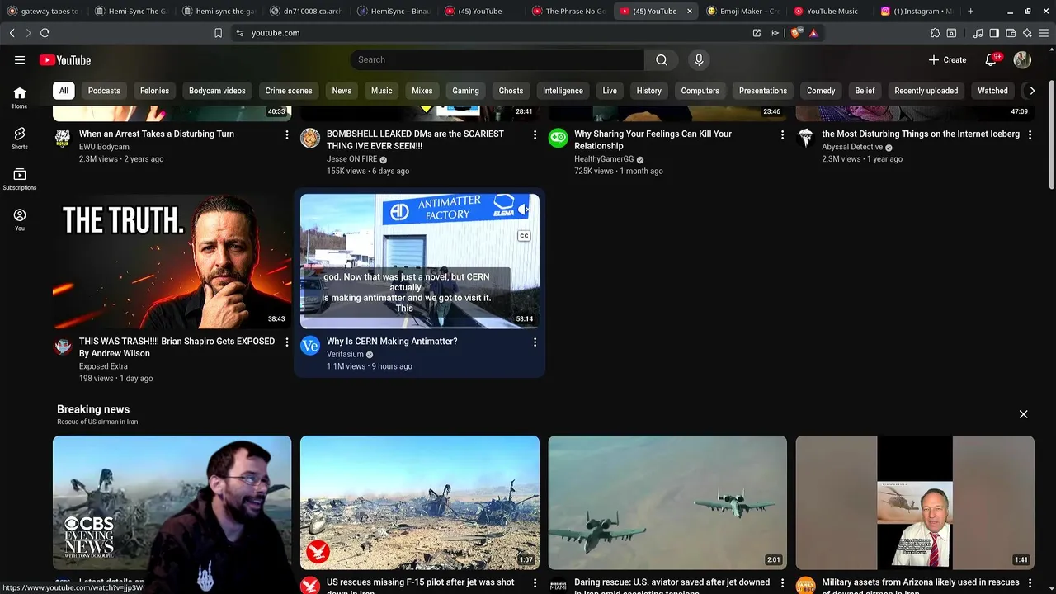1056x594 pixels.
Task: Switch to Instagram browser tab
Action: (x=915, y=11)
